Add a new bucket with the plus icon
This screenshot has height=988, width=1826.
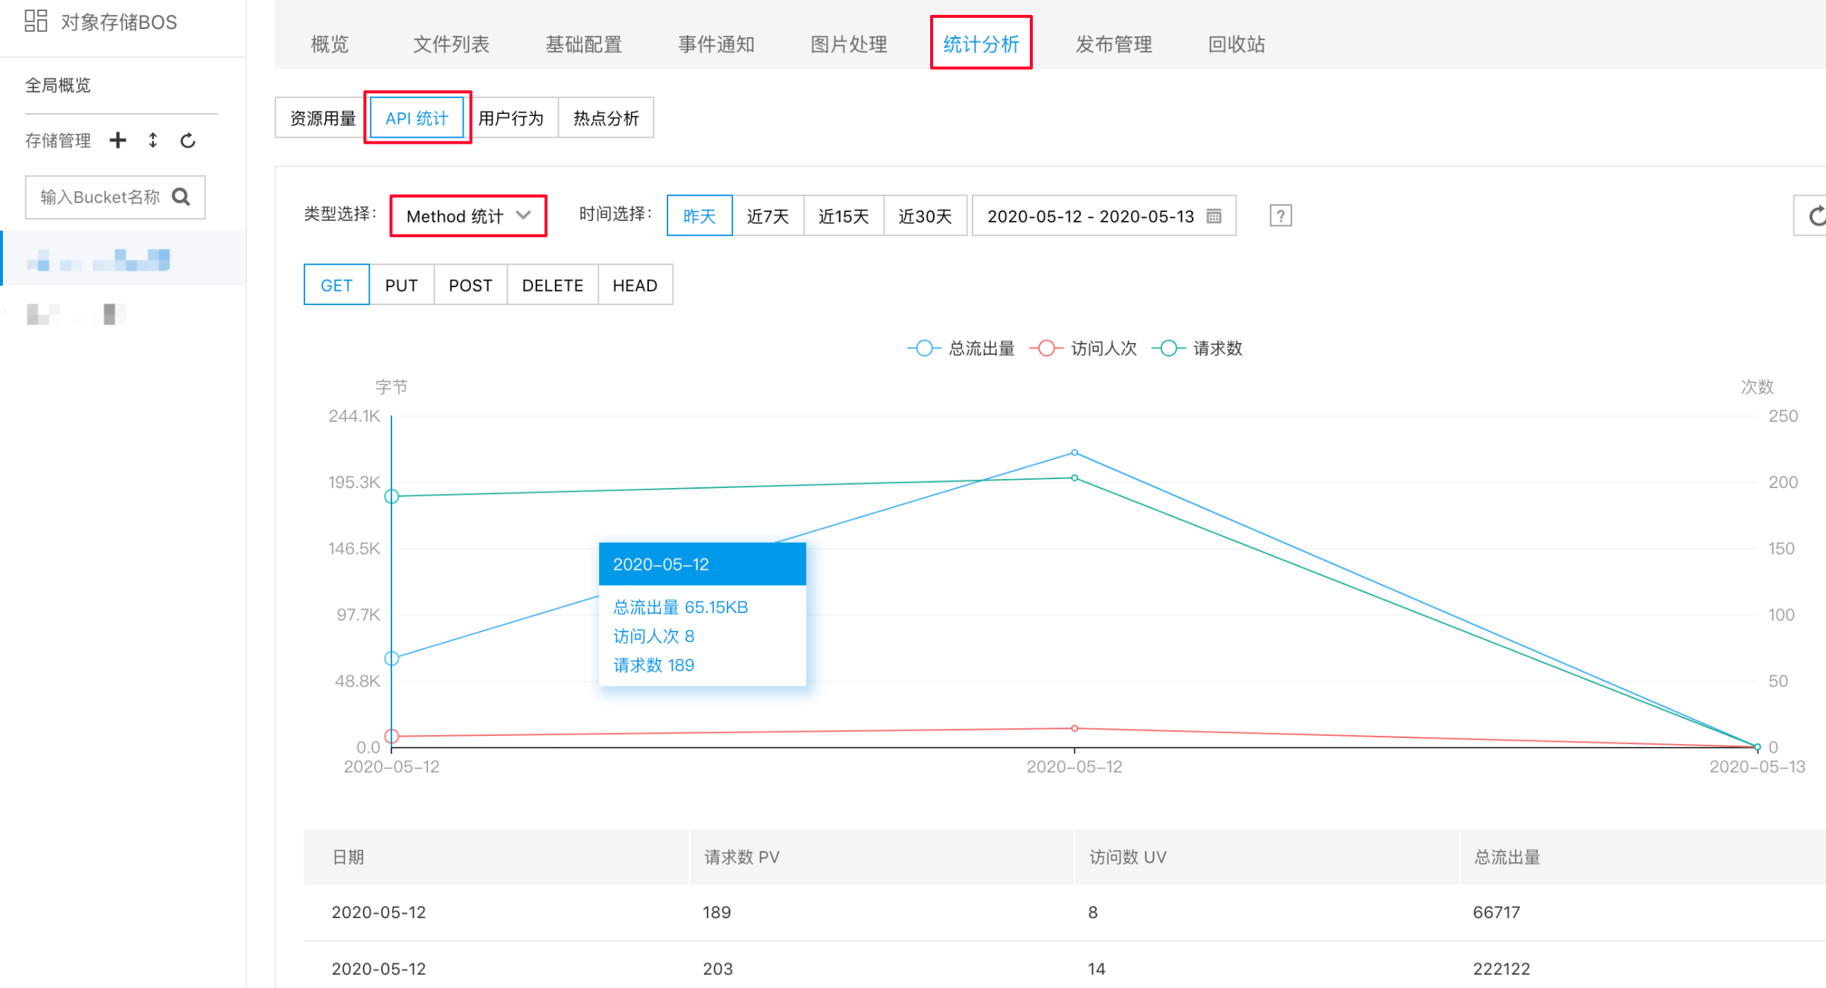(x=118, y=141)
